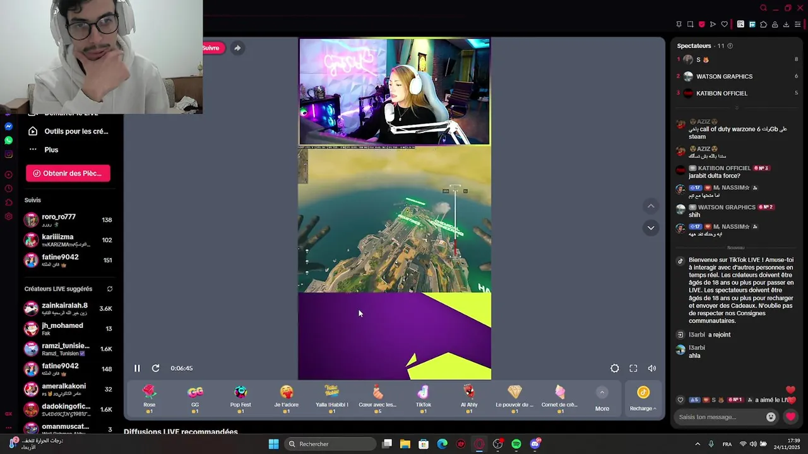The image size is (808, 454).
Task: Send the Cœur avec les... gift
Action: coord(377,399)
